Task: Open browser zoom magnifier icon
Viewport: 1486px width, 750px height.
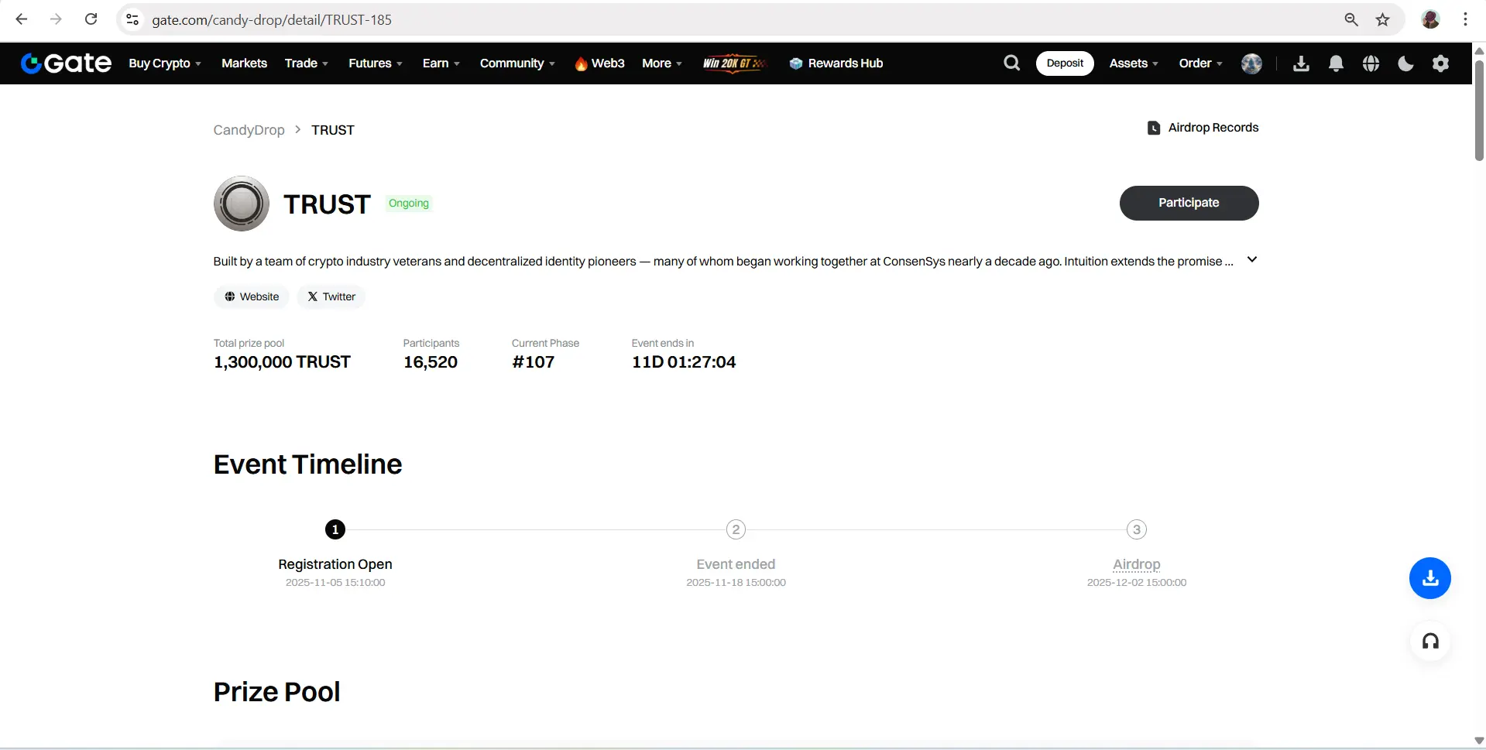Action: coord(1351,19)
